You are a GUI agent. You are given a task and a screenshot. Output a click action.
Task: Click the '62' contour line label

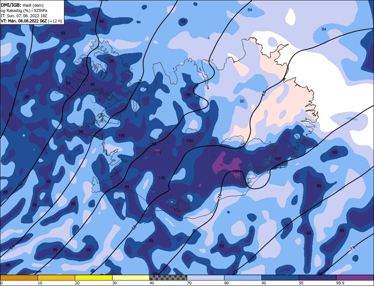20,184
